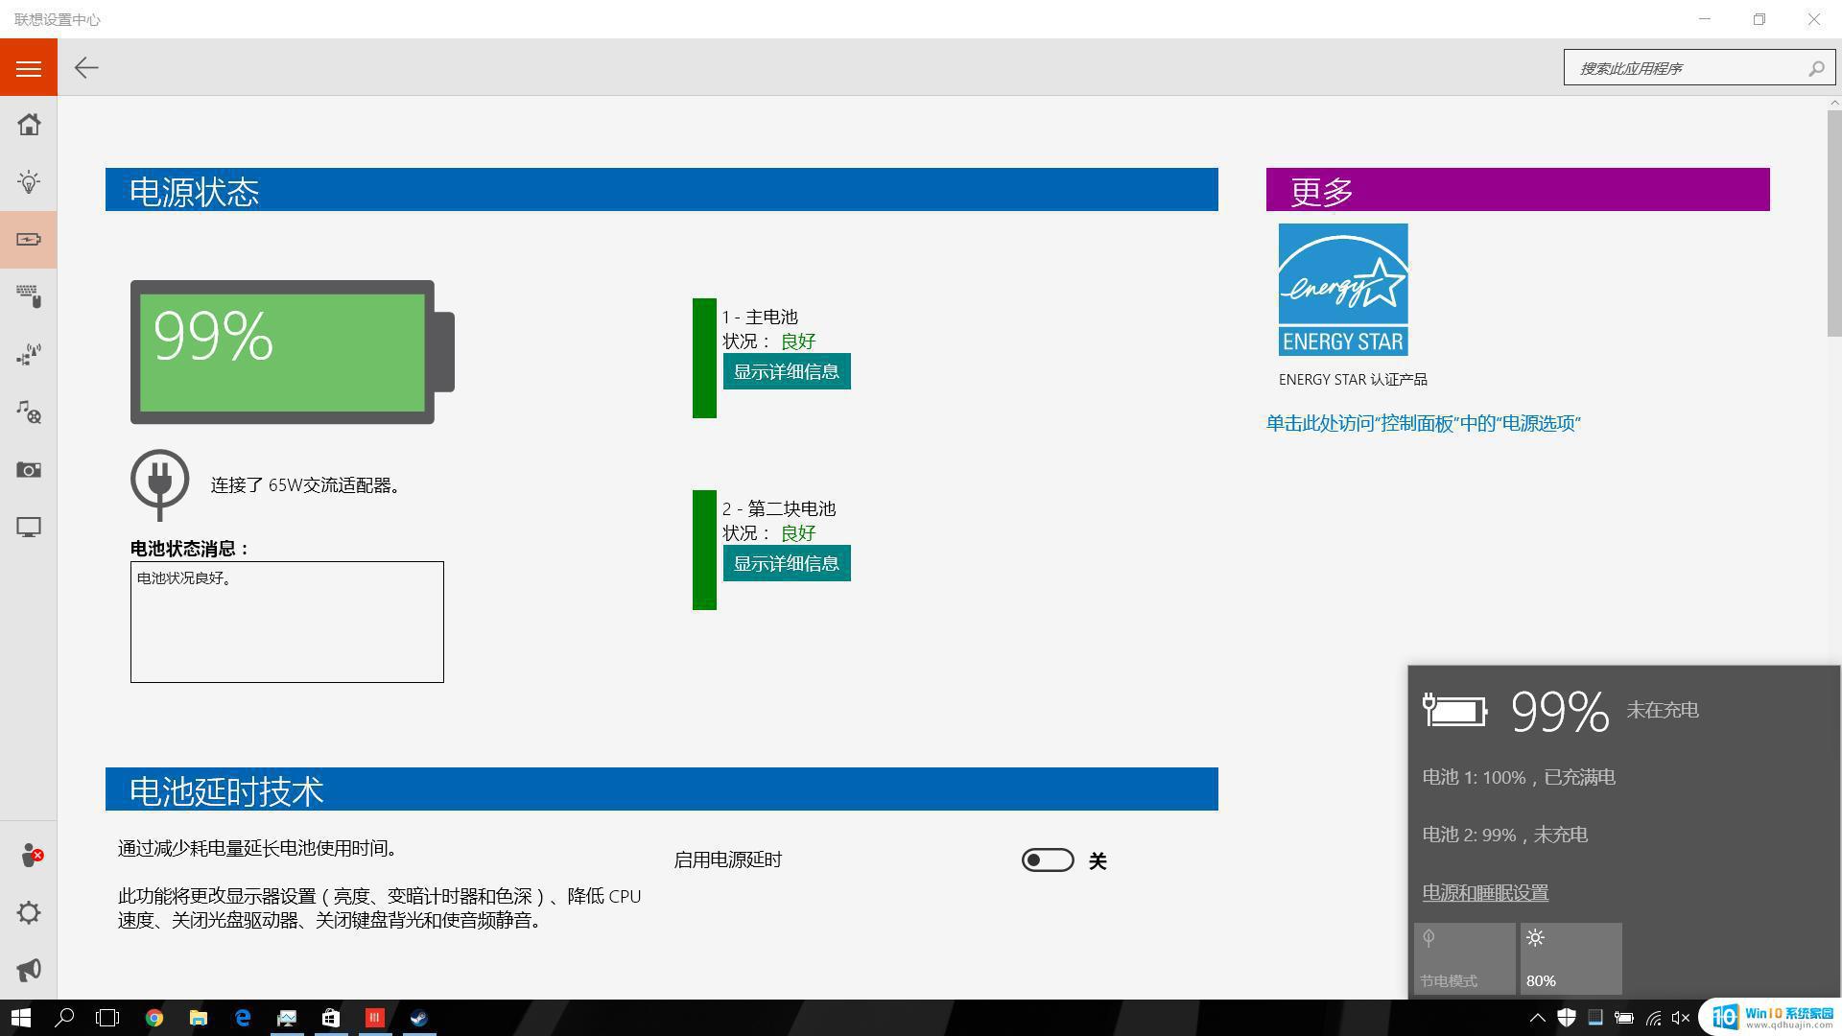Viewport: 1842px width, 1036px height.
Task: Open the orange hamburger menu
Action: 29,67
